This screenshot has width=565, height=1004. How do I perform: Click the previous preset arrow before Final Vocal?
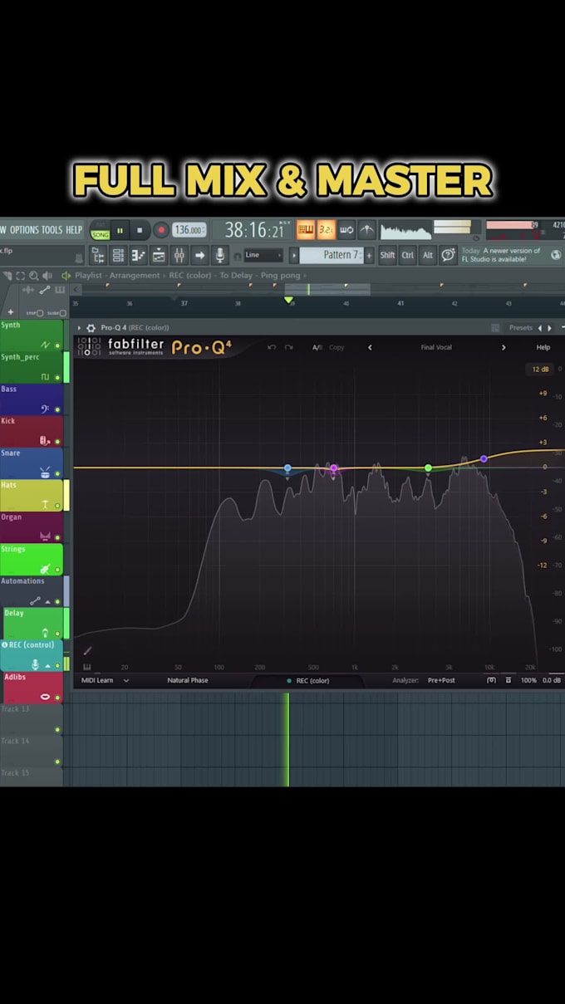[x=370, y=347]
